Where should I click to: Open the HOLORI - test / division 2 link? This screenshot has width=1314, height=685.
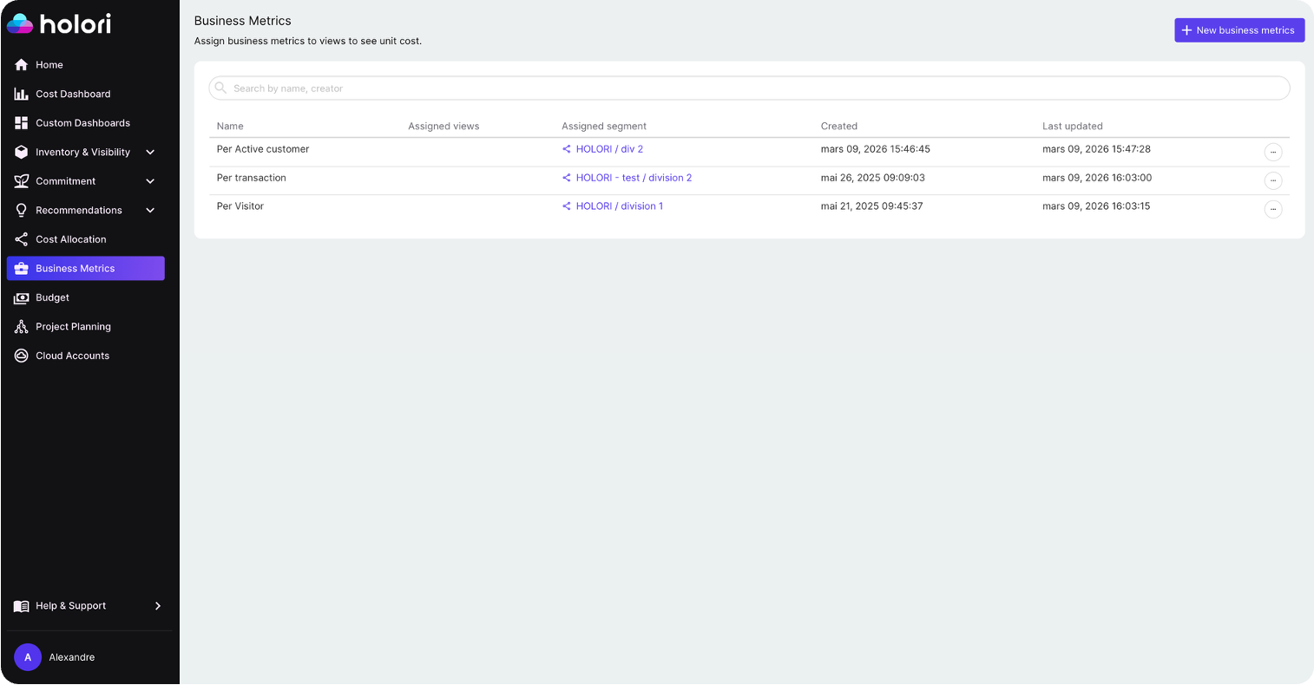(634, 177)
